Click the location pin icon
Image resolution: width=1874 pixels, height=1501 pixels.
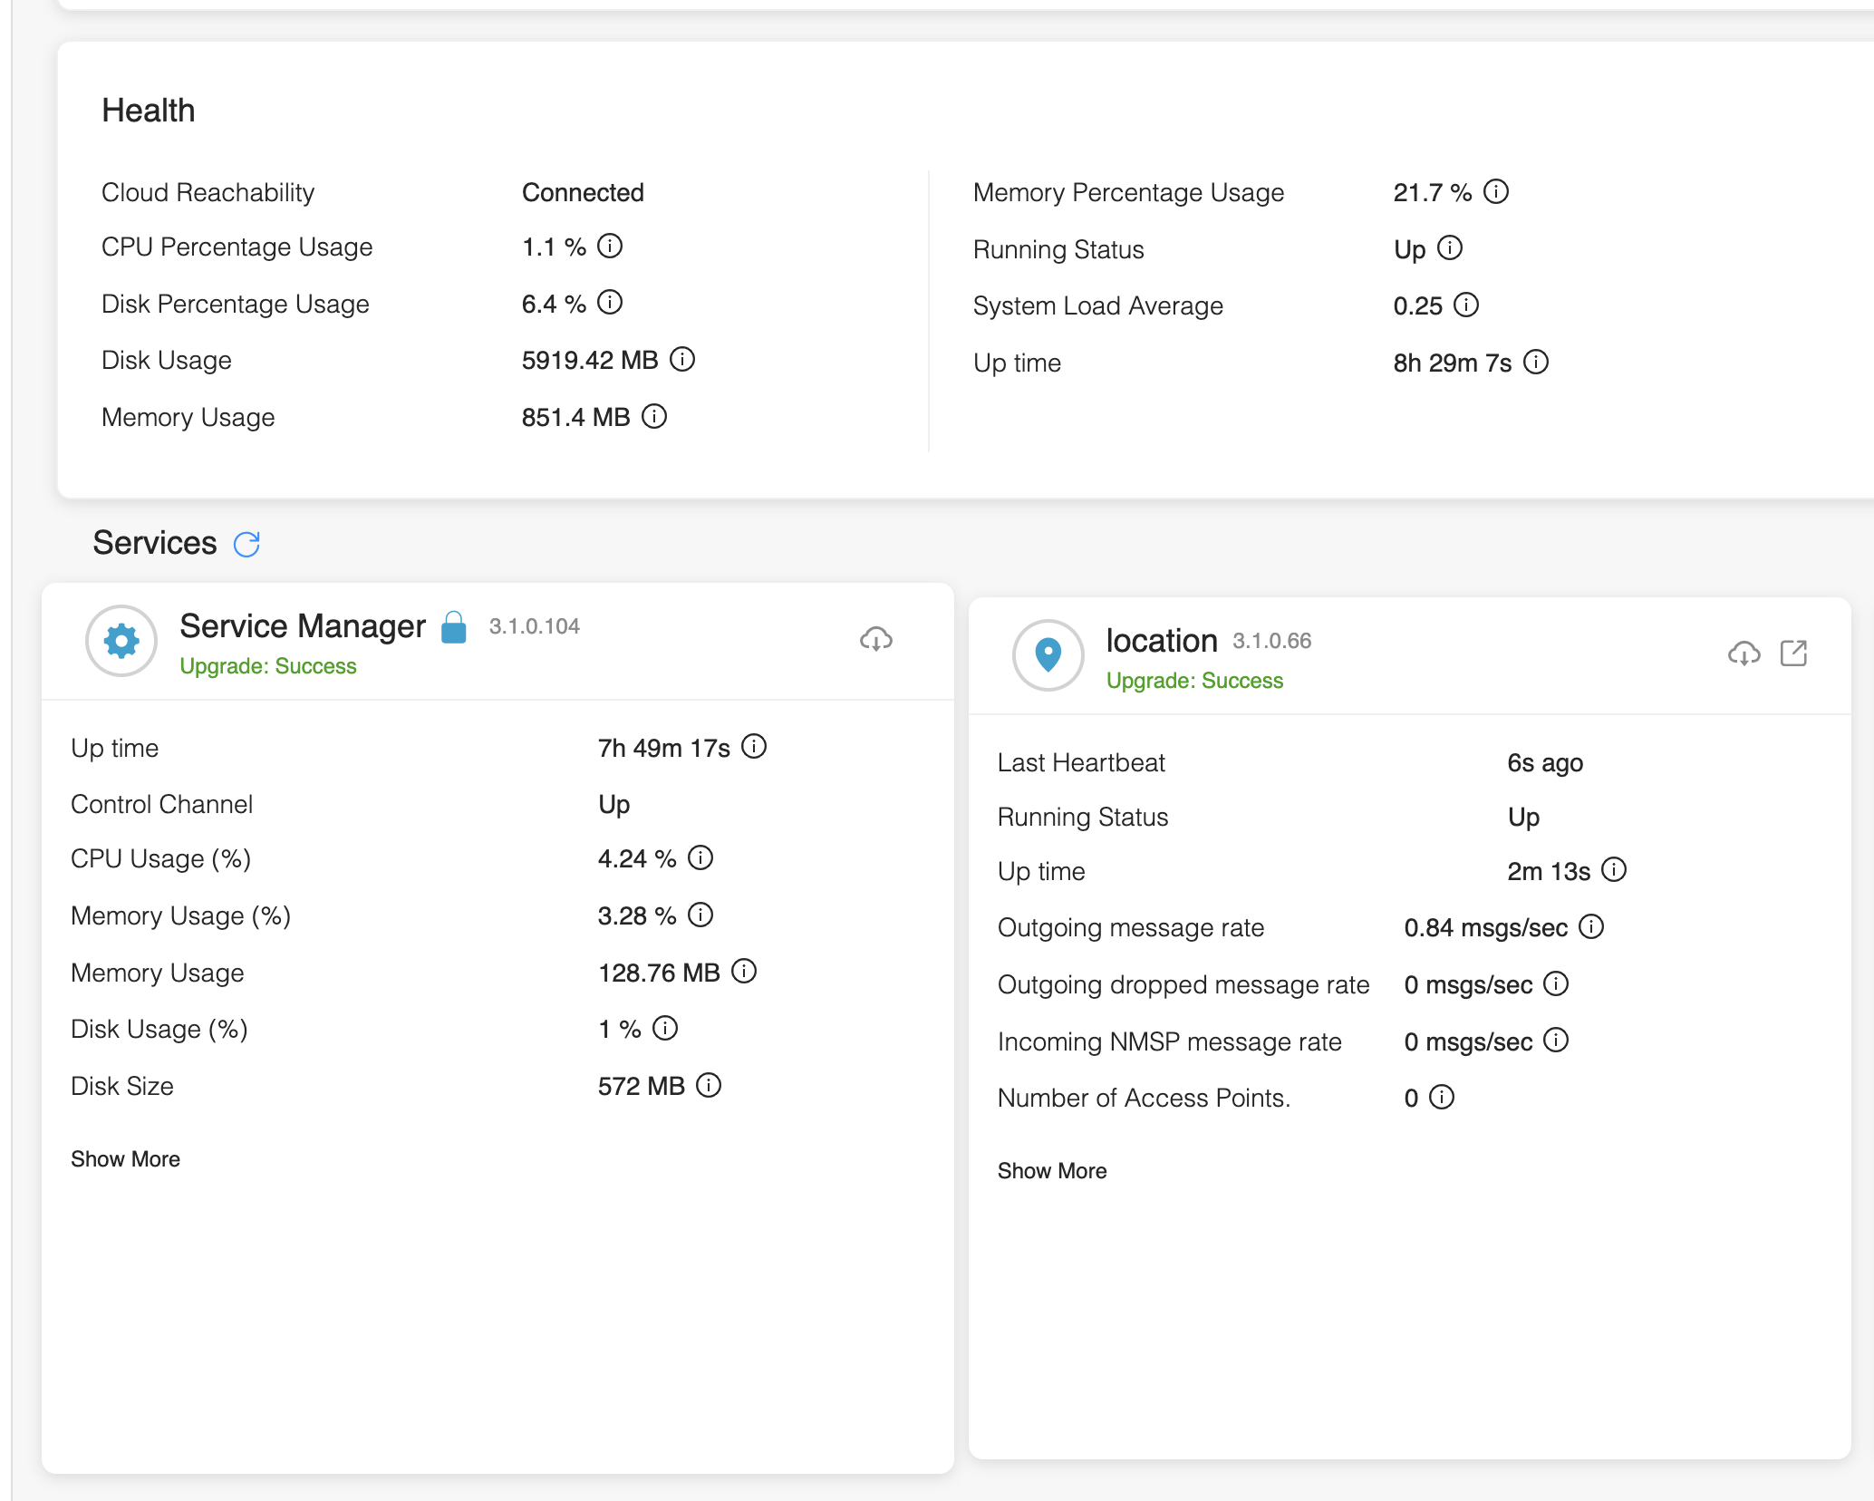point(1048,654)
